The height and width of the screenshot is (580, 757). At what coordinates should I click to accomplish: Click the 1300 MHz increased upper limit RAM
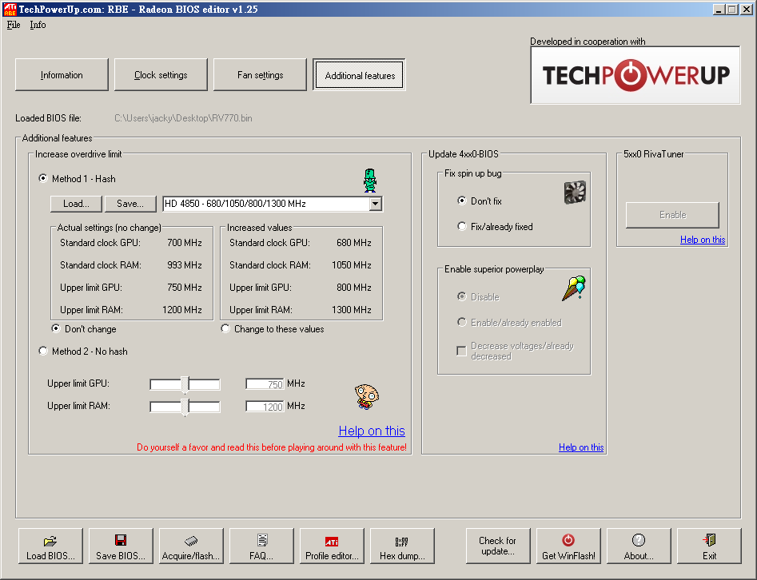coord(352,310)
